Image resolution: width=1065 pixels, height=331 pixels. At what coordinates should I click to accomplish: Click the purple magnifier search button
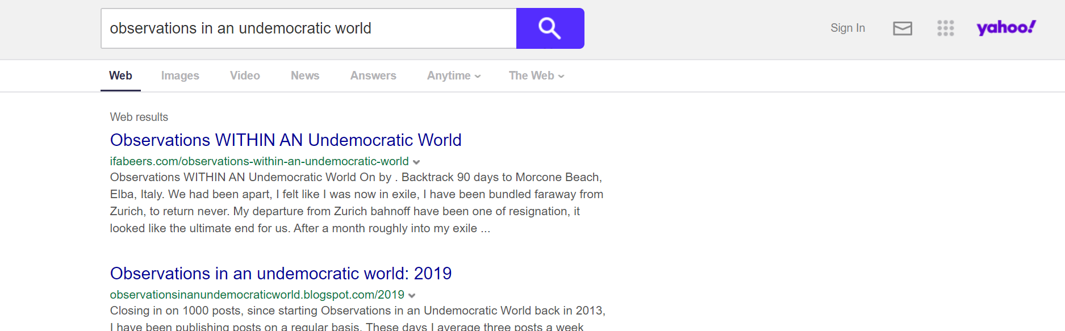click(550, 28)
